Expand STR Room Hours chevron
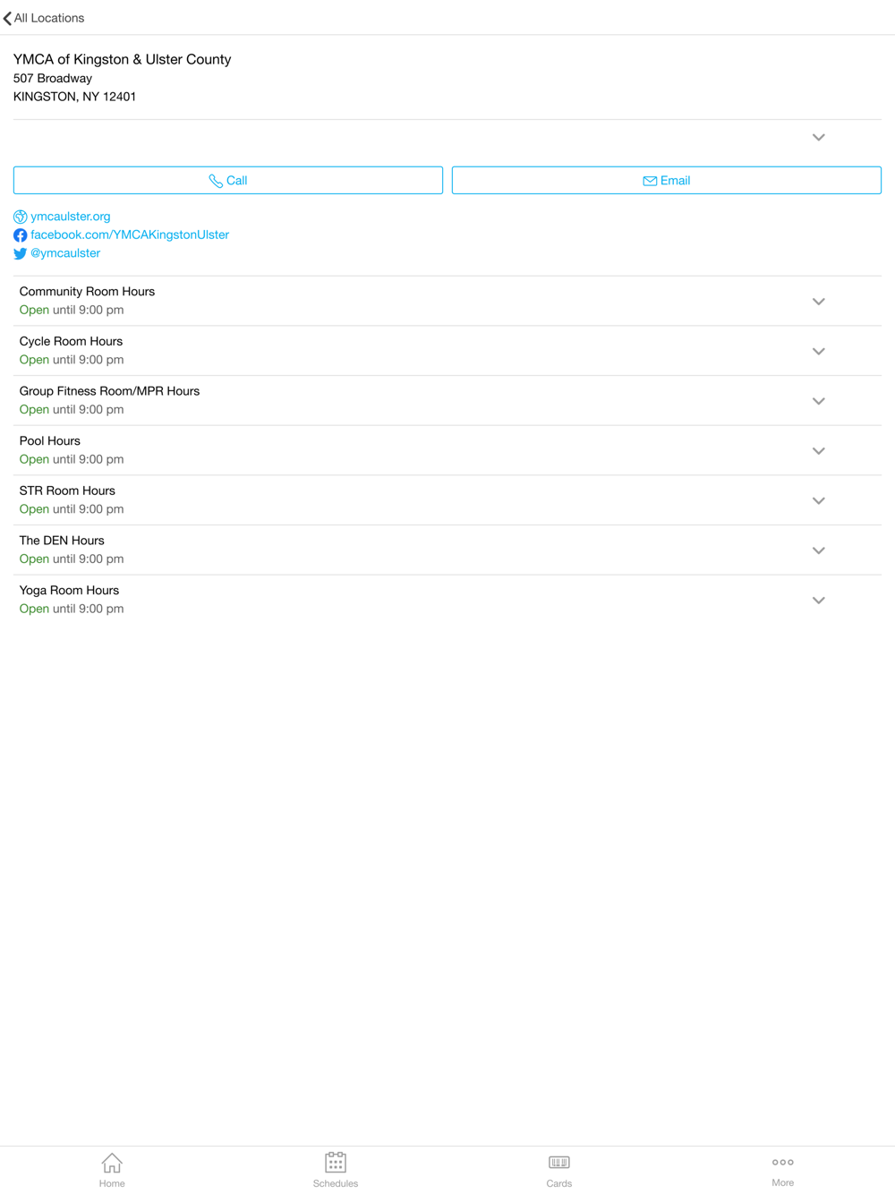Screen dimensions: 895x1194 818,501
